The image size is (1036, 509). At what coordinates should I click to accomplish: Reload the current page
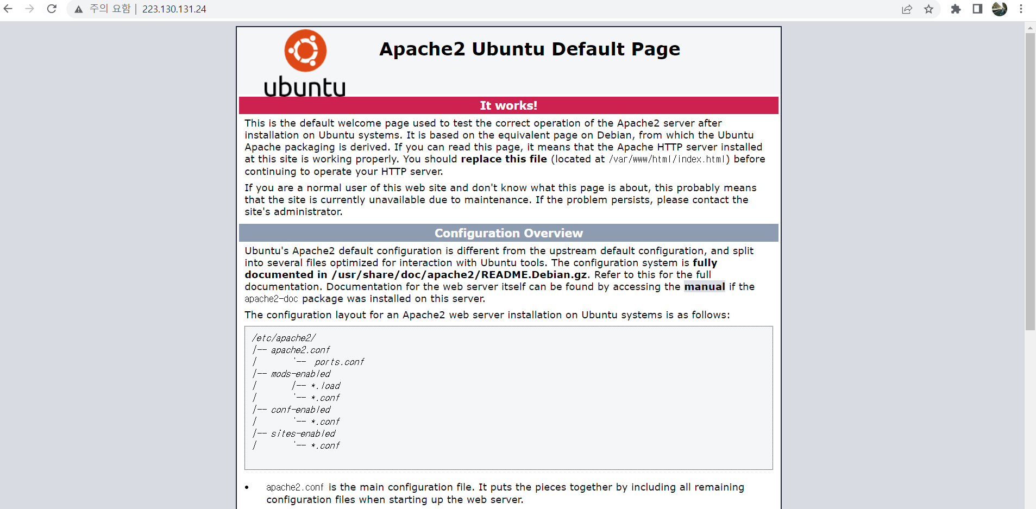52,9
